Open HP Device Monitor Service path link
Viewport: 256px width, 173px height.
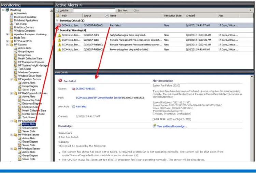tap(108, 98)
